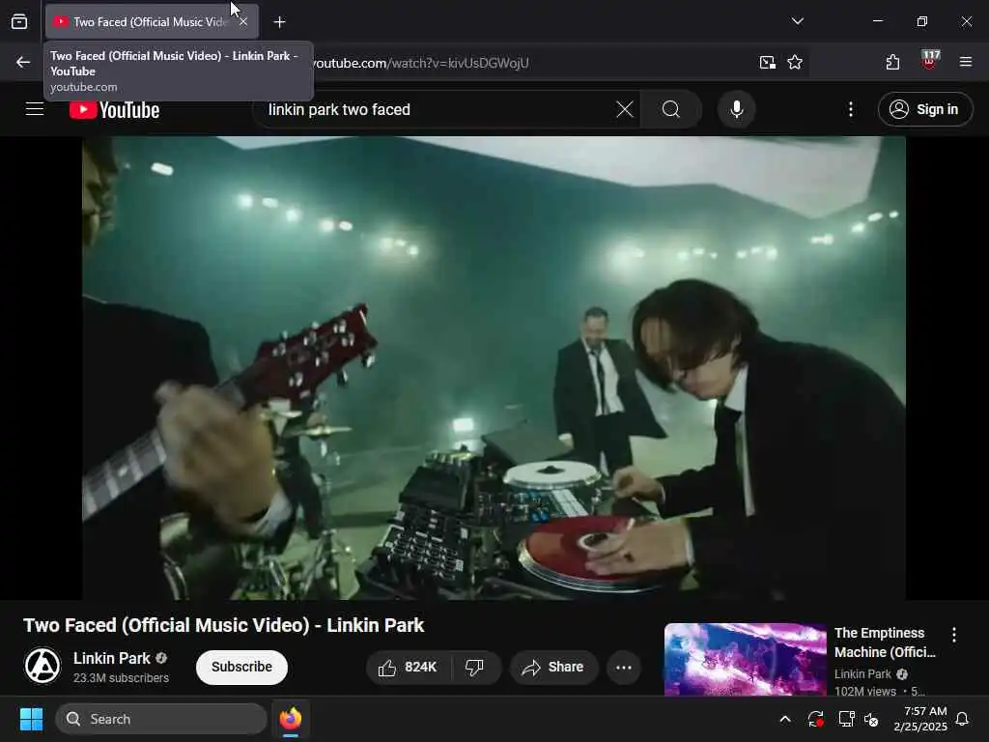This screenshot has height=742, width=989.
Task: Select the Two Faced tab title
Action: coord(149,22)
